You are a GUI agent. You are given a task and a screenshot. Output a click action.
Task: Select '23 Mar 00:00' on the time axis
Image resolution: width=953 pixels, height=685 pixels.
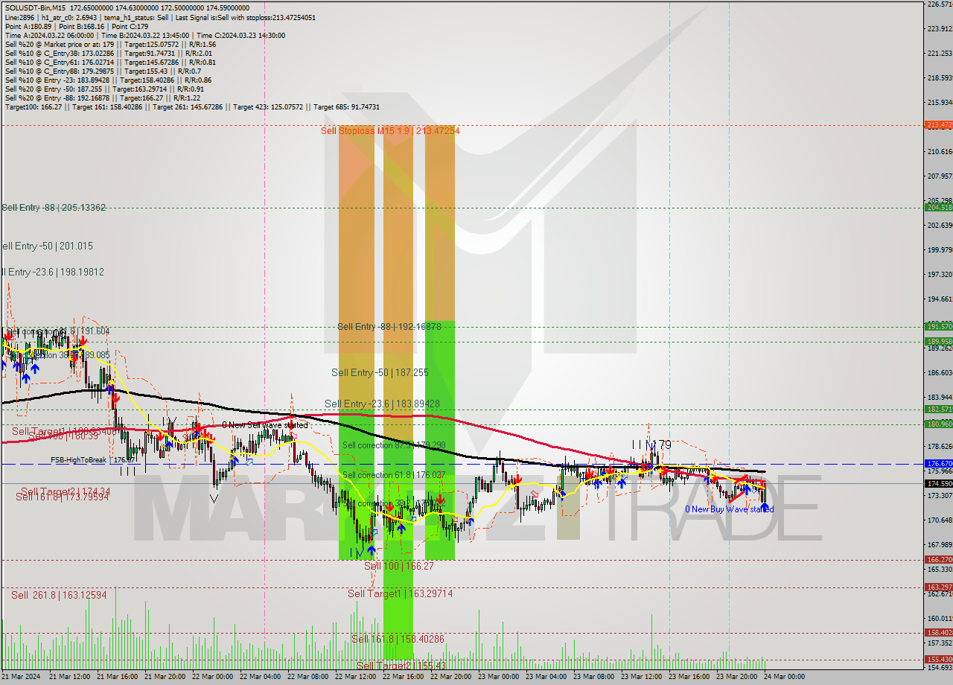point(499,677)
